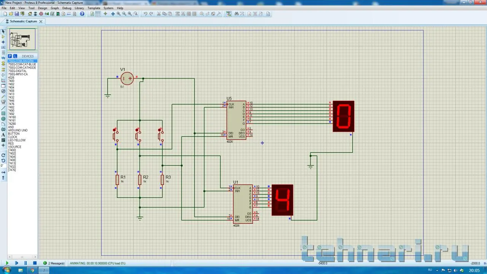Click the Undo arrow in the toolbar
Image resolution: width=487 pixels, height=274 pixels.
[145, 14]
